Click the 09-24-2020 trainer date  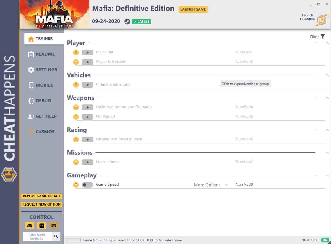tap(106, 21)
